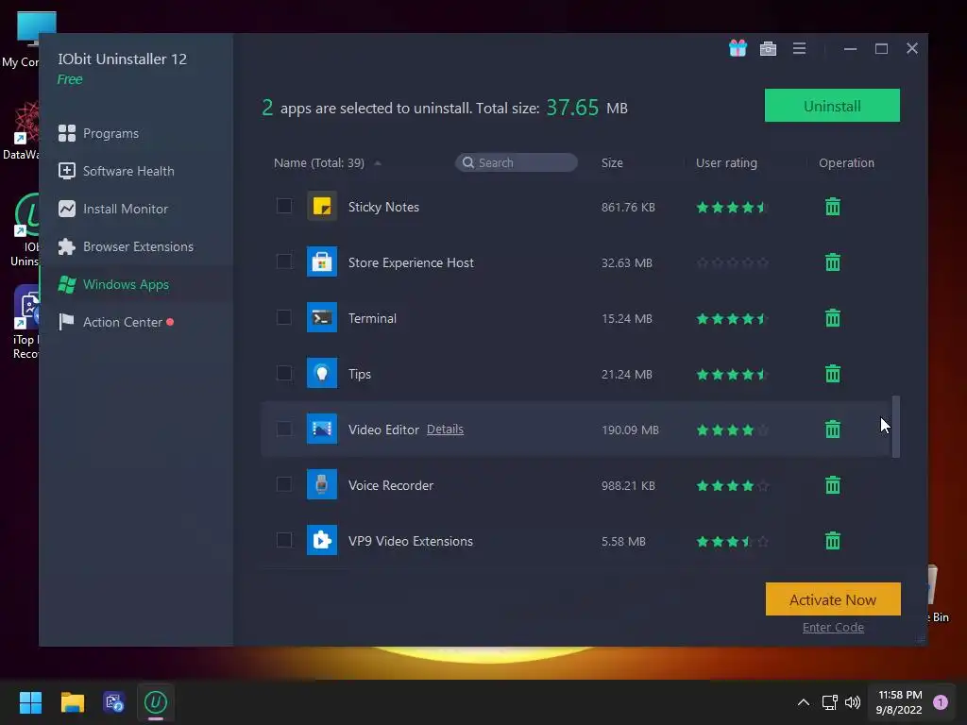Open the hamburger options menu

click(799, 48)
